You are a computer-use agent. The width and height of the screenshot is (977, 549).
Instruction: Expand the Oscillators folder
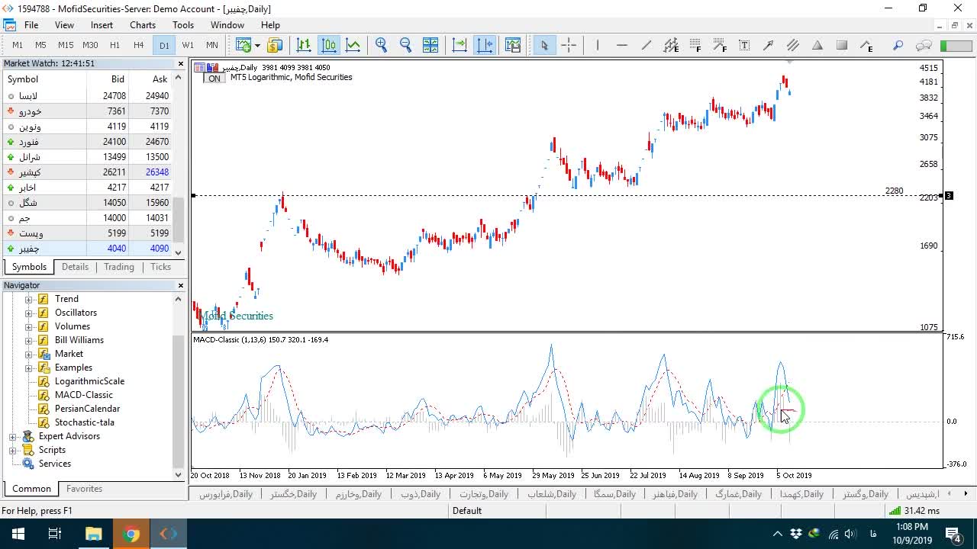(29, 313)
